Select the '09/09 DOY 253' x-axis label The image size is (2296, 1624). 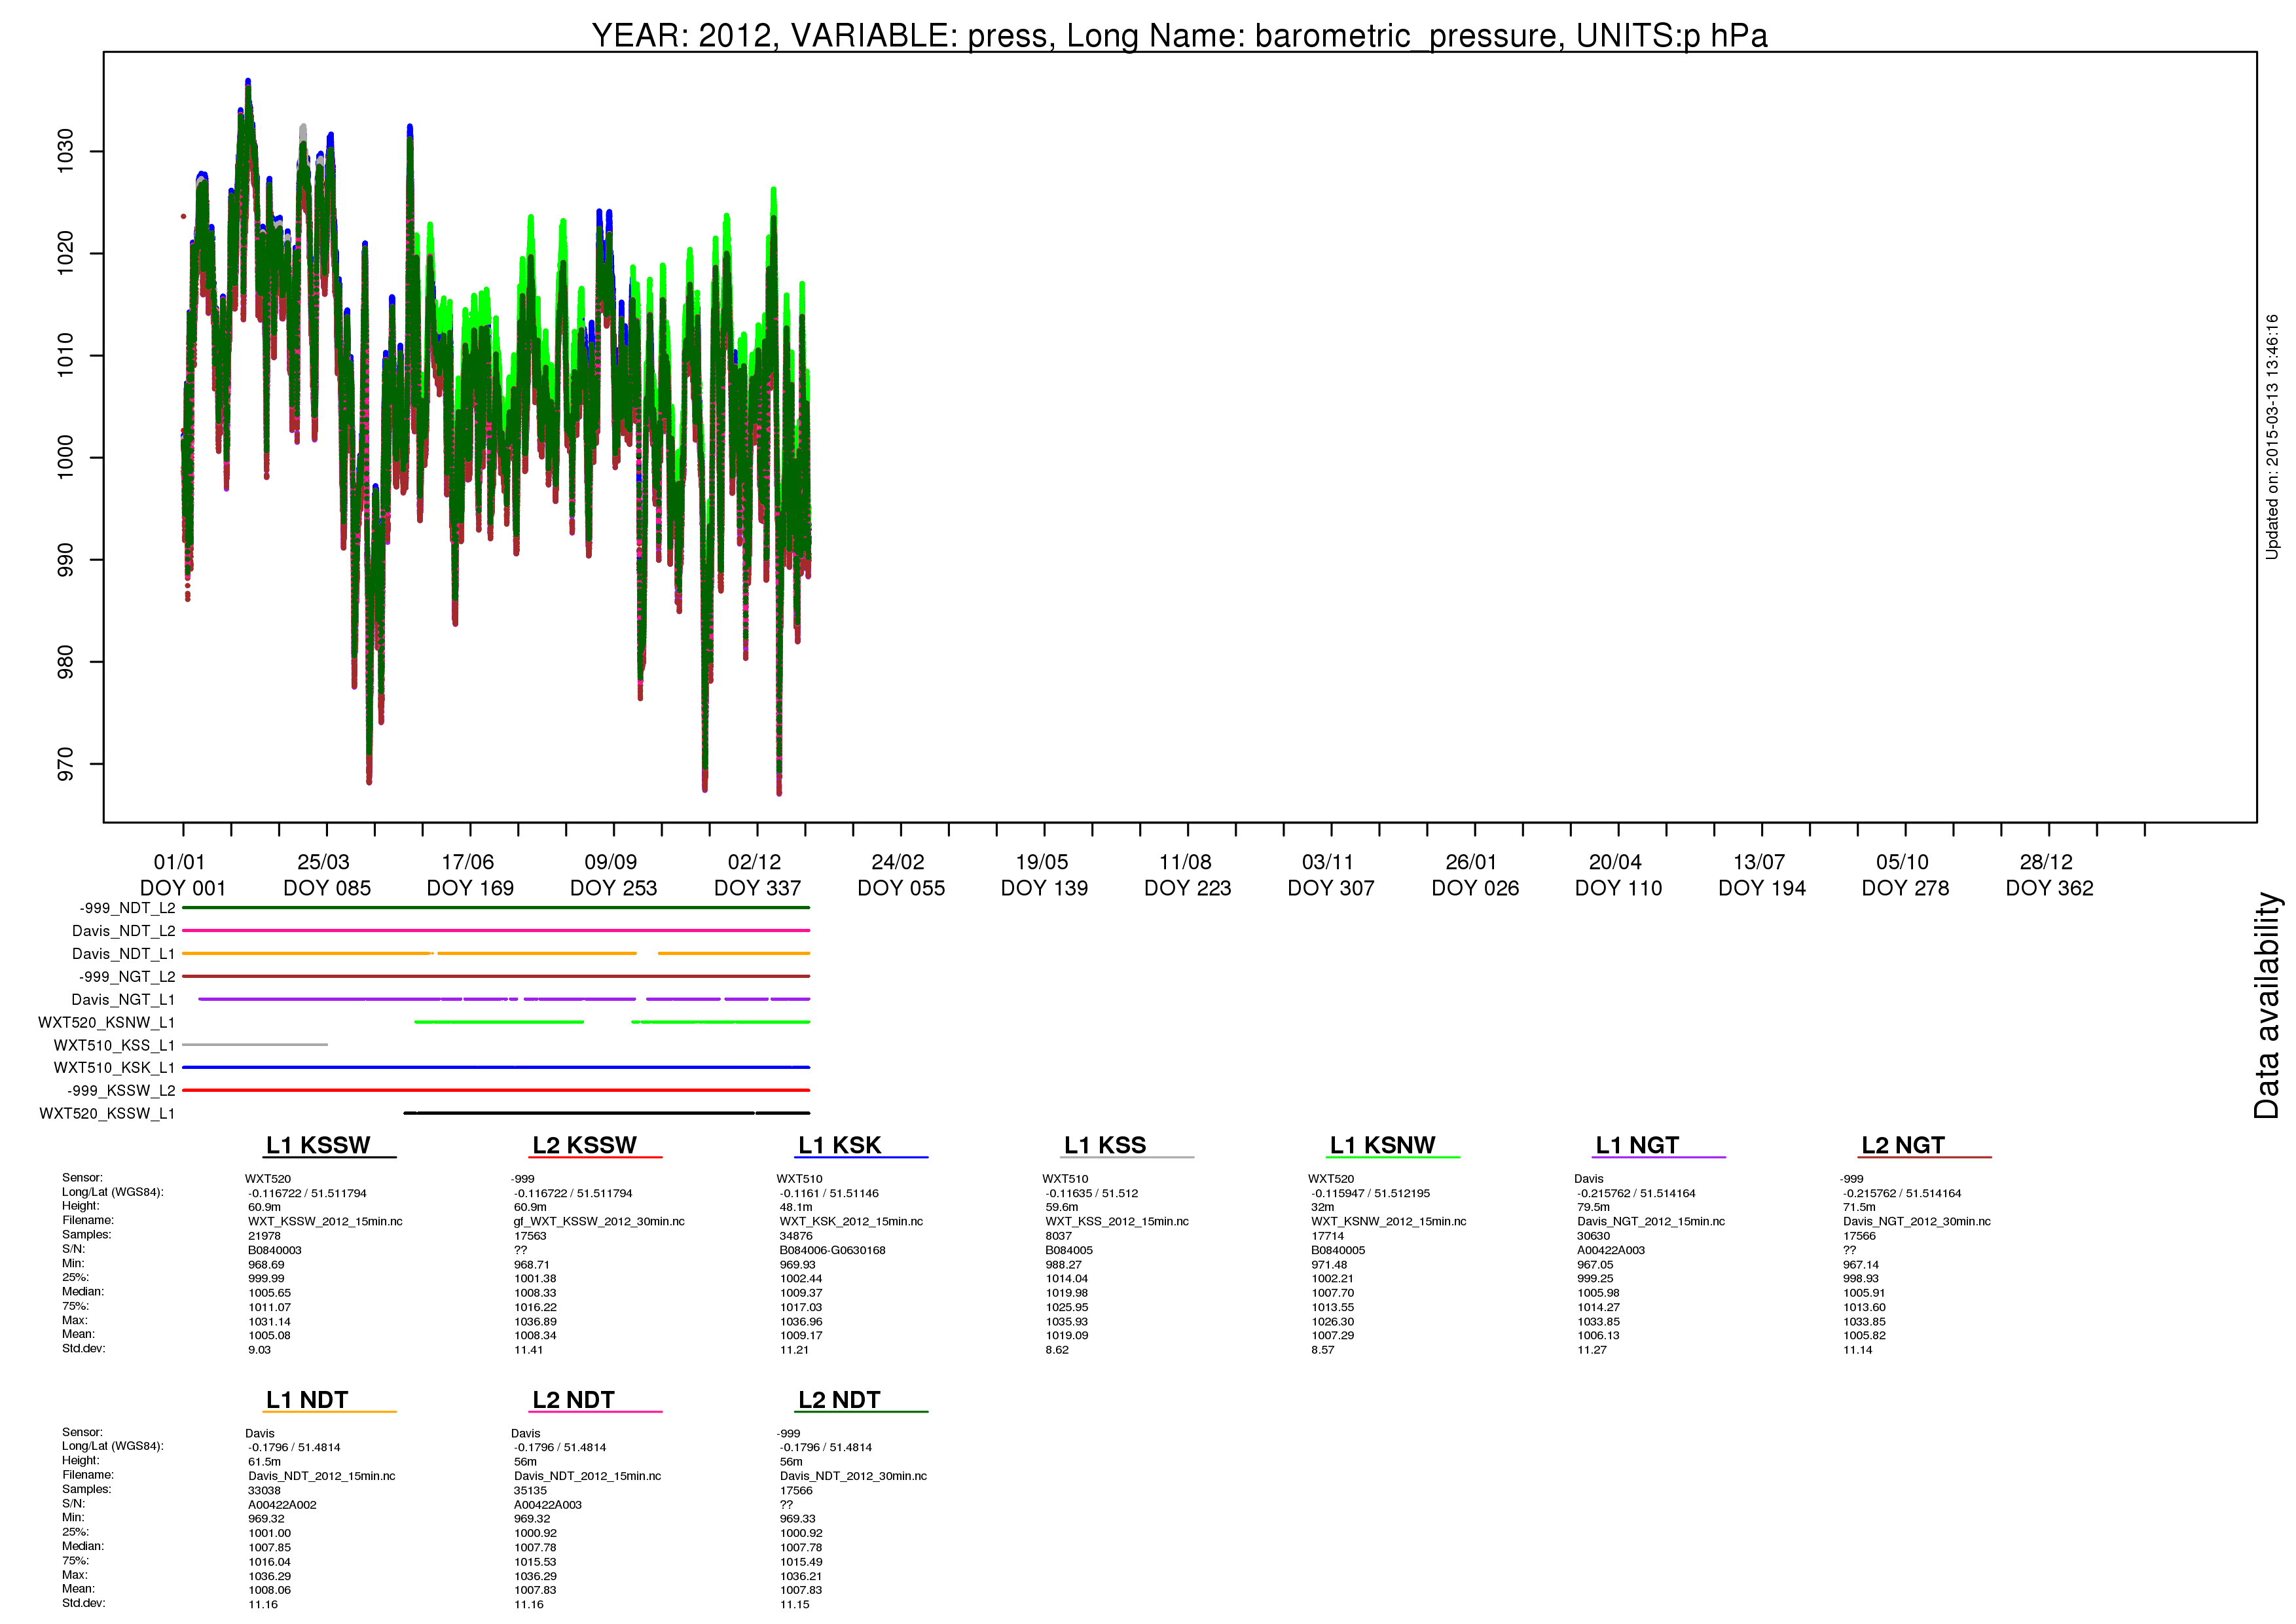613,875
